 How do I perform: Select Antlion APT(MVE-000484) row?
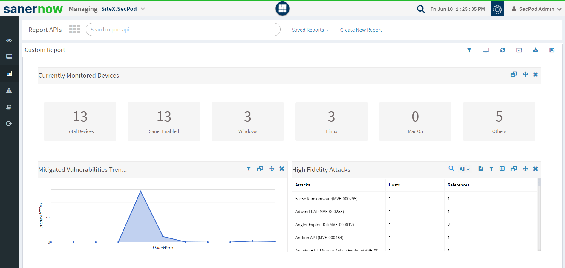[x=414, y=238]
